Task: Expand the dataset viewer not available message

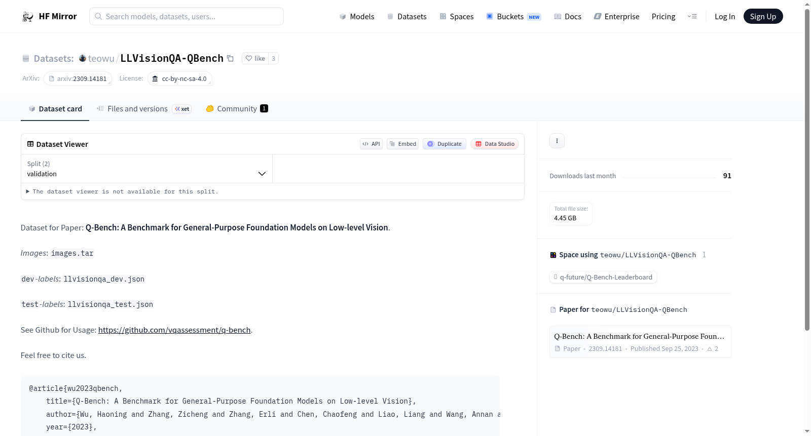Action: pos(122,191)
